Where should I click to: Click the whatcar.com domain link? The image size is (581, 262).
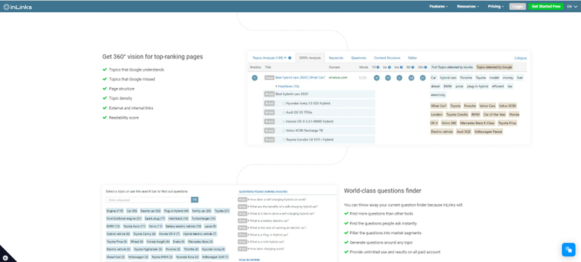(338, 78)
